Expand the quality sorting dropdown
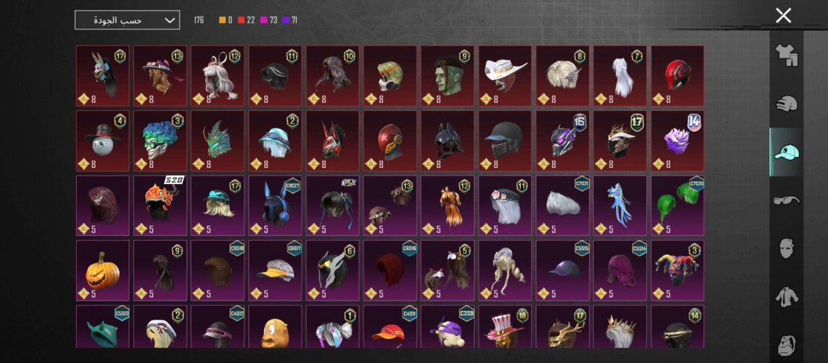The image size is (828, 363). (127, 20)
